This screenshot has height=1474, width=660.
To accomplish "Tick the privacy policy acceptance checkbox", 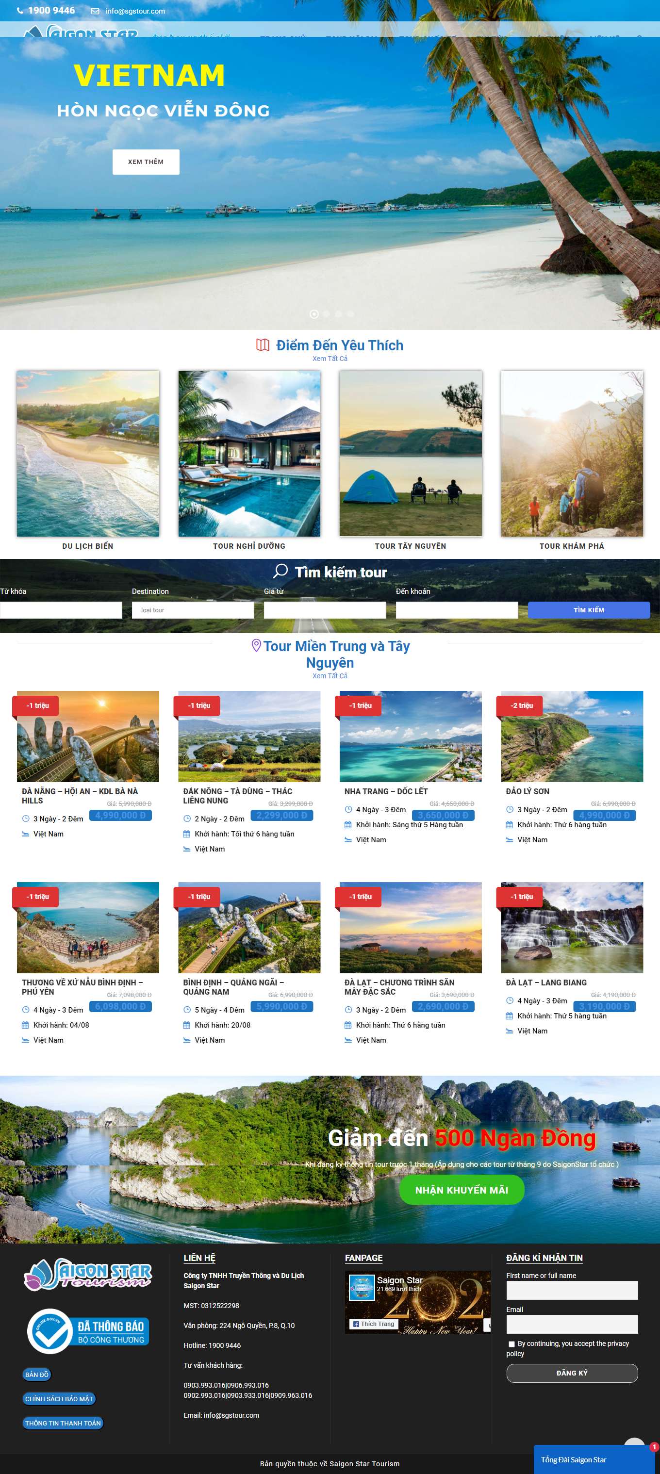I will (511, 1344).
